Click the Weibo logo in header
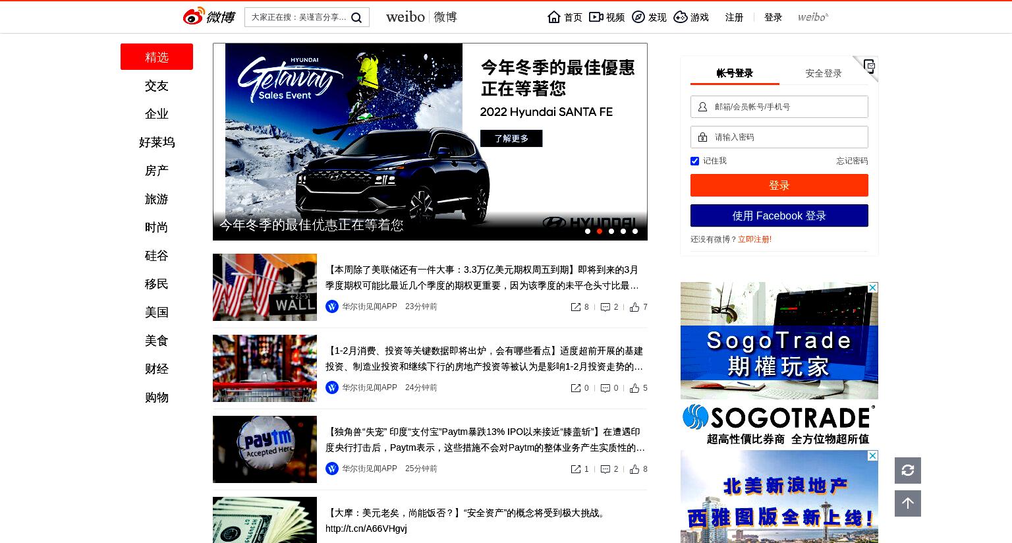Screen dimensions: 1012x543 [x=209, y=16]
